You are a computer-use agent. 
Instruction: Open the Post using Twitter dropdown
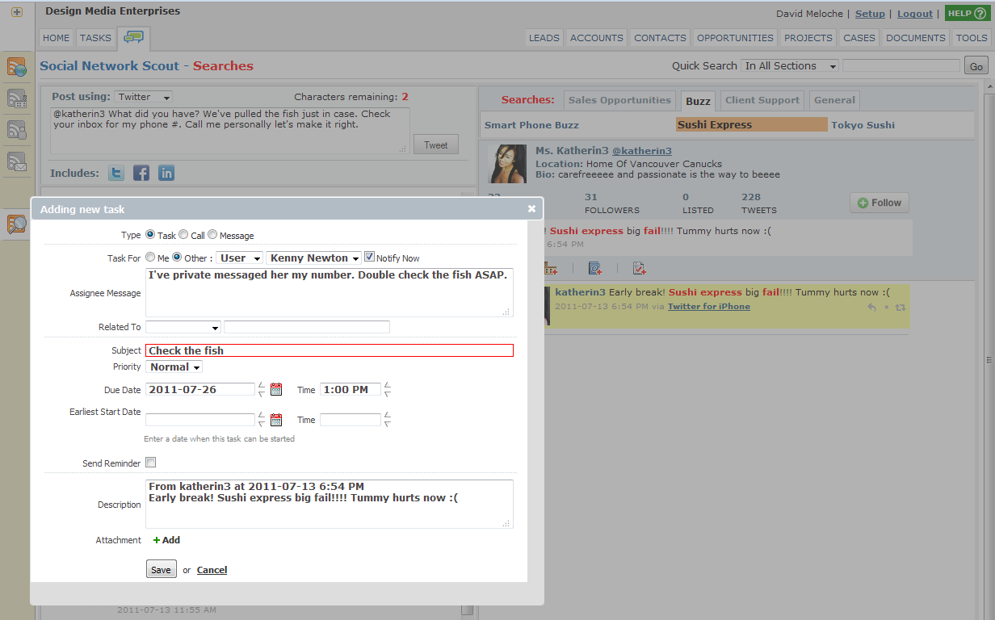[143, 97]
